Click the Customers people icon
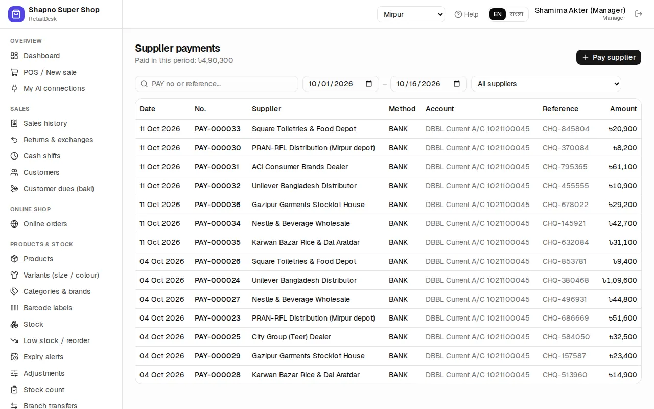 point(14,172)
